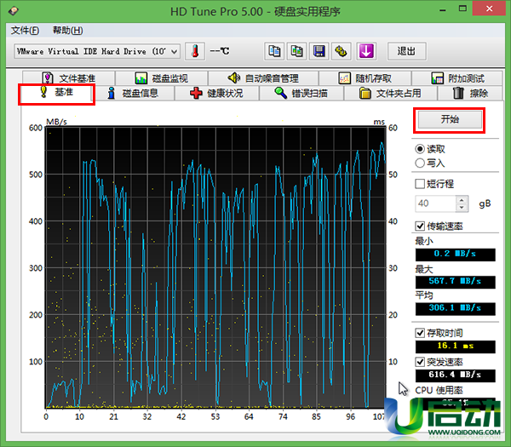Expand the VMware Virtual IDE drive dropdown
The height and width of the screenshot is (447, 511).
[x=174, y=51]
